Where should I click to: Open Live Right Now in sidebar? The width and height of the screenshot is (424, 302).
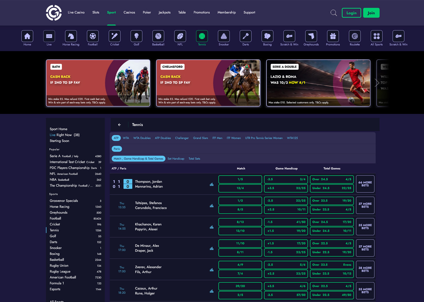(64, 135)
